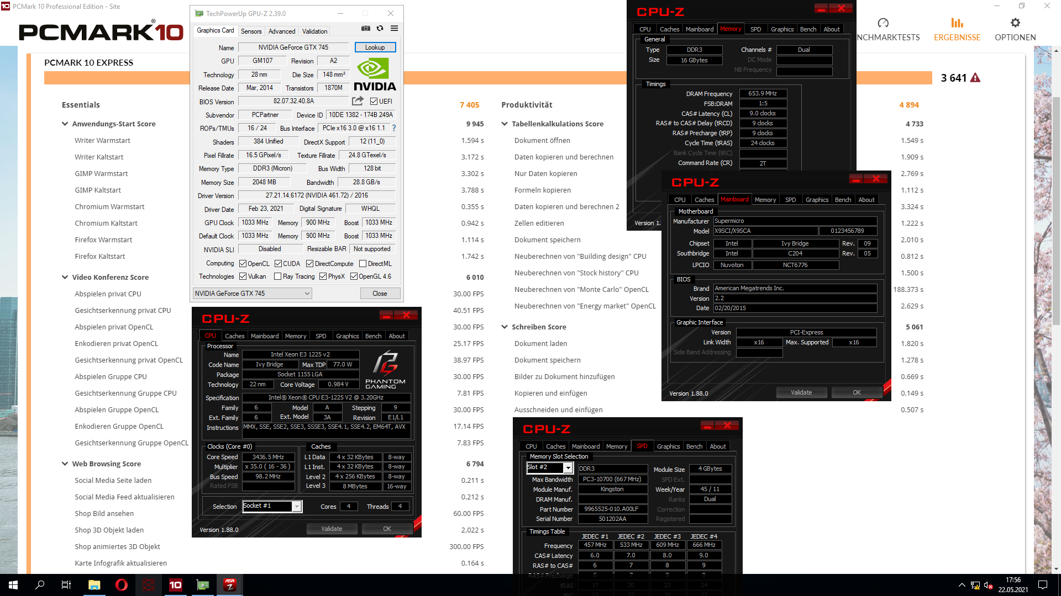Click the BIOS export share icon in GPU-Z
1061x596 pixels.
358,101
